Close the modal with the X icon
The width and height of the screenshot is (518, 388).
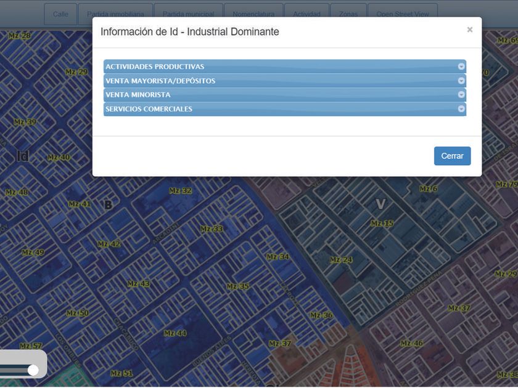(x=469, y=30)
